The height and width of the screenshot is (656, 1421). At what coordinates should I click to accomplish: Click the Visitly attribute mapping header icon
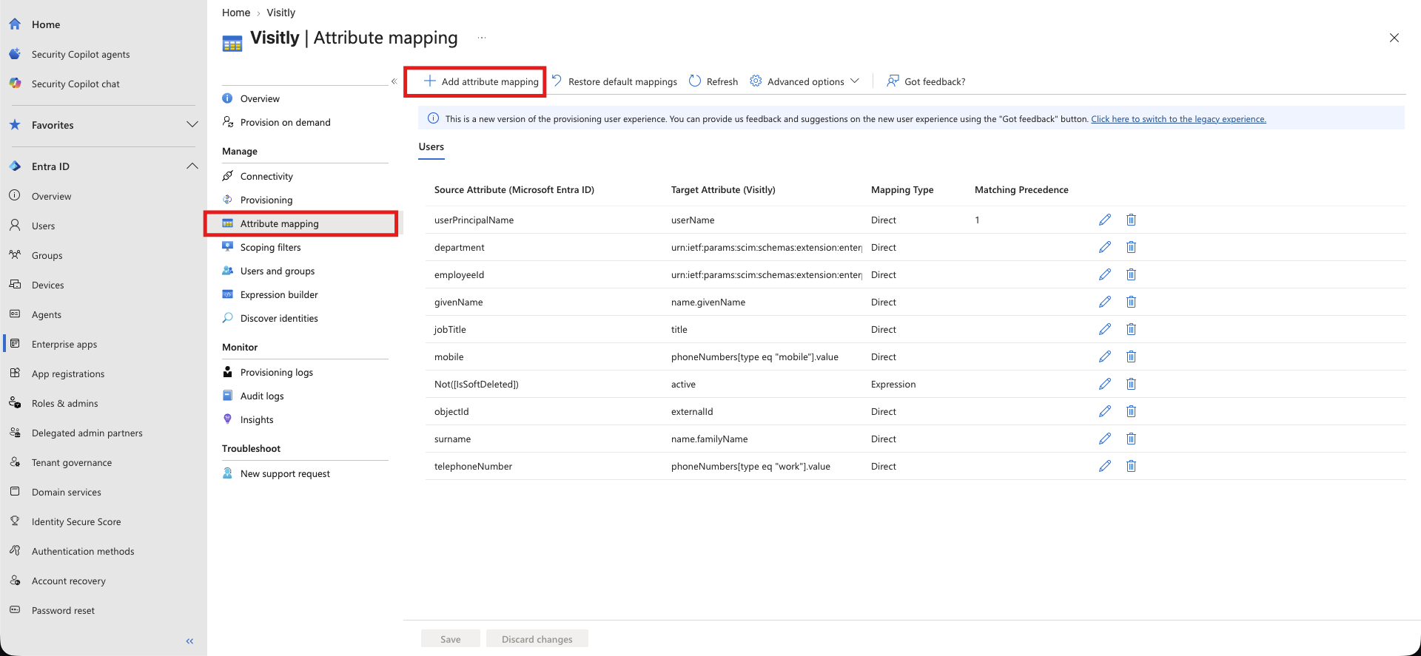232,44
